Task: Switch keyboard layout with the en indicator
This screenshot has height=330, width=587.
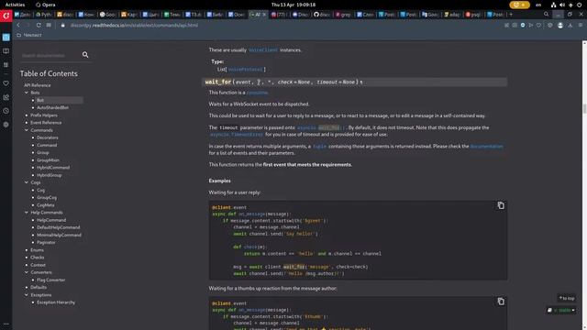Action: (538, 5)
